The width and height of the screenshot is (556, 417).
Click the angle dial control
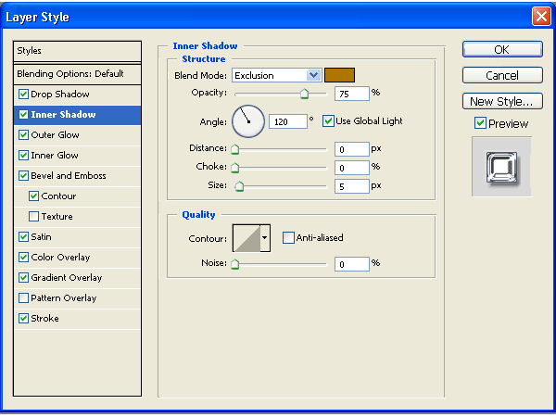pos(248,120)
